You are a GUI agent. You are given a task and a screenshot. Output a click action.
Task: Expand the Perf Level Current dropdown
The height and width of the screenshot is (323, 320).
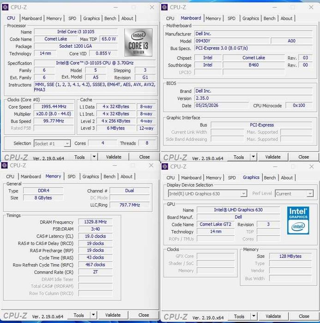310,194
